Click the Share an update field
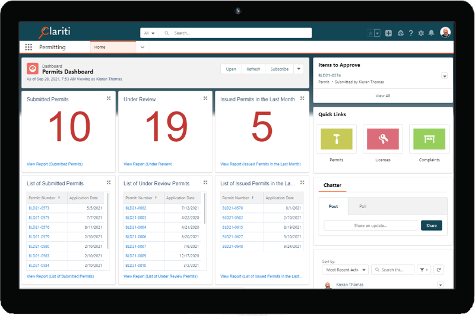The image size is (475, 316). pyautogui.click(x=370, y=225)
